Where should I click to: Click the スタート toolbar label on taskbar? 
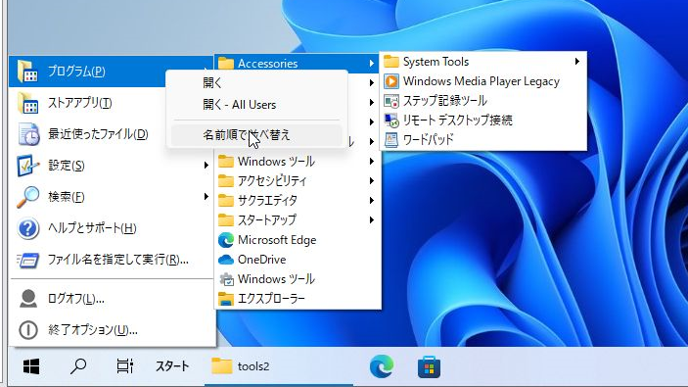(172, 366)
